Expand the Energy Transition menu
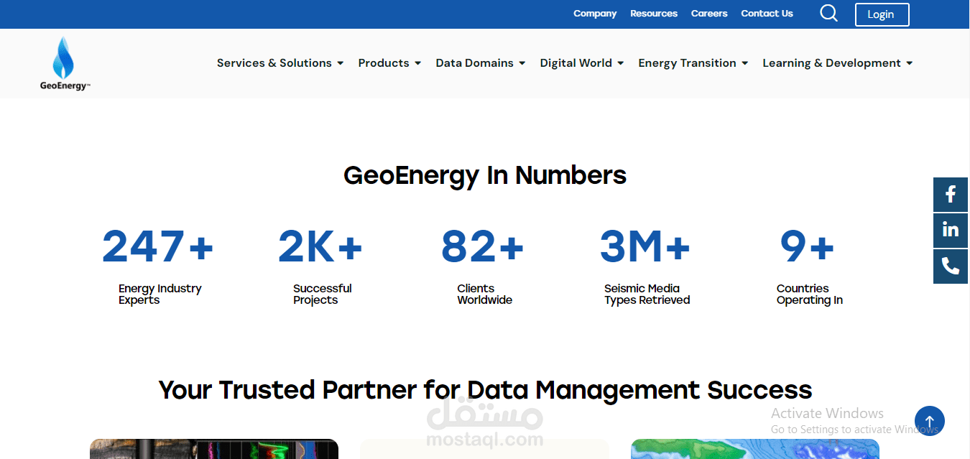Screen dimensions: 970x459 pos(693,63)
